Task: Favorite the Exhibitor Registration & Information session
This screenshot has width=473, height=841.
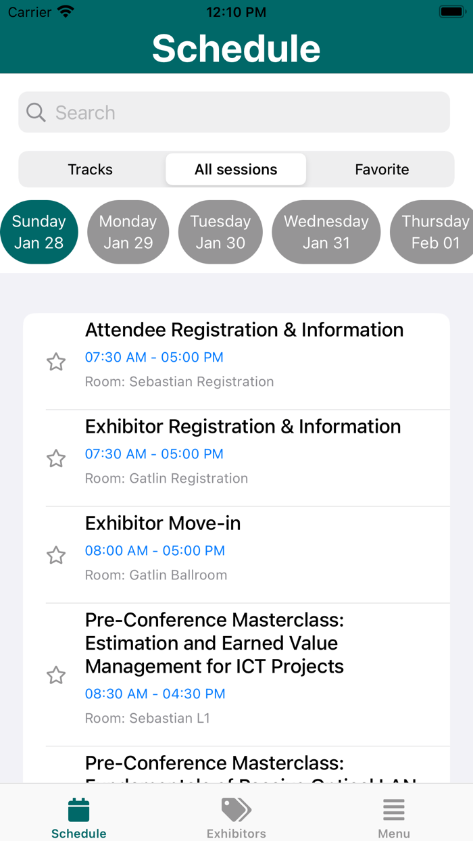Action: click(x=56, y=458)
